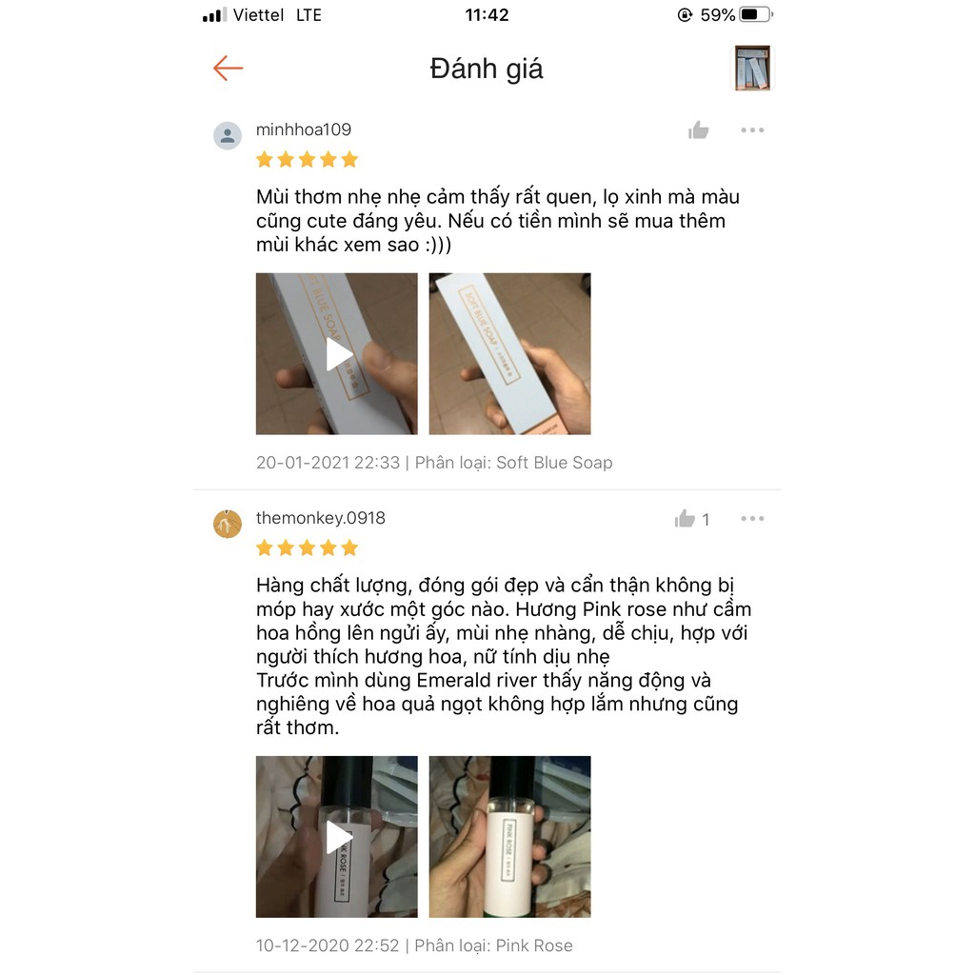Play the Pink Rose review video
The width and height of the screenshot is (975, 975).
(337, 836)
